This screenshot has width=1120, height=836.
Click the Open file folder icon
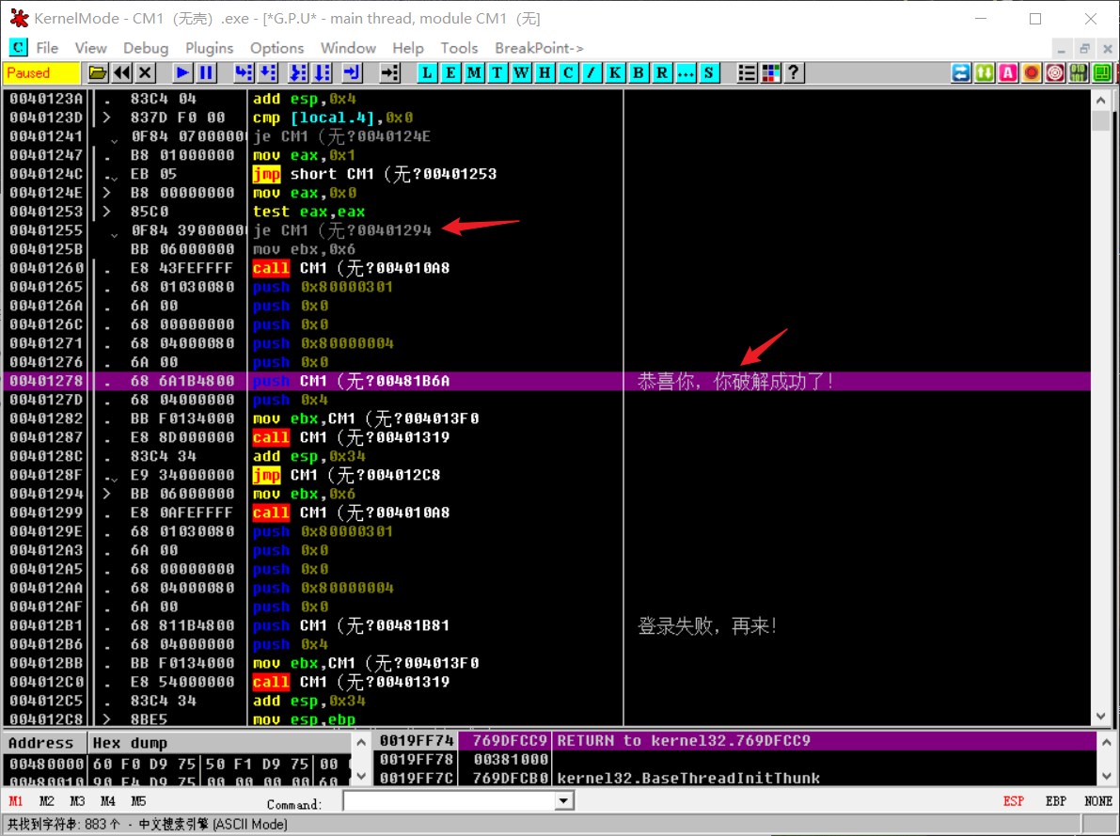pos(97,72)
